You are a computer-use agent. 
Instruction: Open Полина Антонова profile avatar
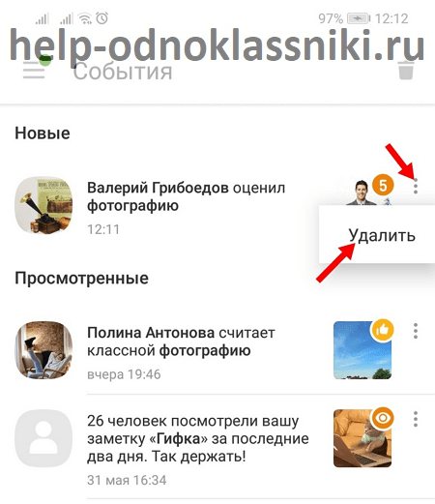pyautogui.click(x=43, y=350)
